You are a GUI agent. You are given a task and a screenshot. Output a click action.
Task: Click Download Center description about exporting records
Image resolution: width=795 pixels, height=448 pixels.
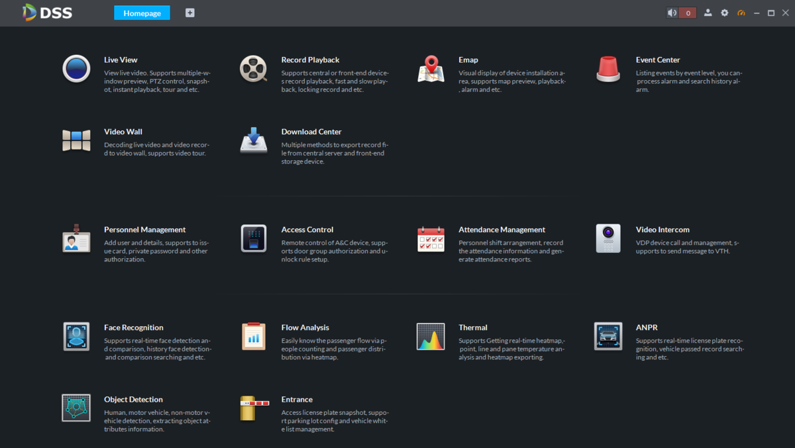335,153
